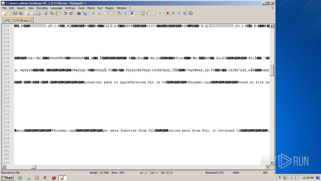Open the Window menu
Screen dimensions: 321x181
121,8
